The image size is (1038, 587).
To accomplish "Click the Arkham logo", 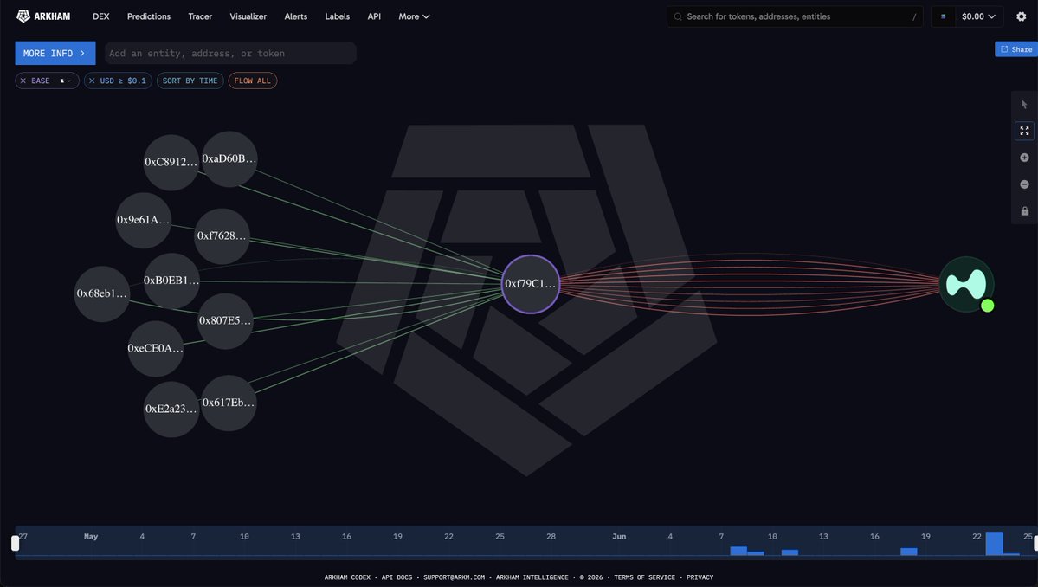I will coord(43,16).
